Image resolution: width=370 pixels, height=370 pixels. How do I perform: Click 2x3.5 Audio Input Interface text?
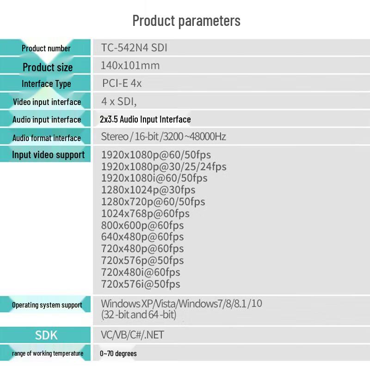(145, 119)
